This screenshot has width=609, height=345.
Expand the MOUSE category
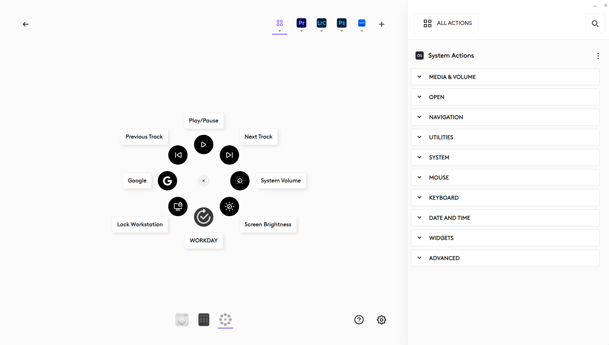pyautogui.click(x=505, y=178)
